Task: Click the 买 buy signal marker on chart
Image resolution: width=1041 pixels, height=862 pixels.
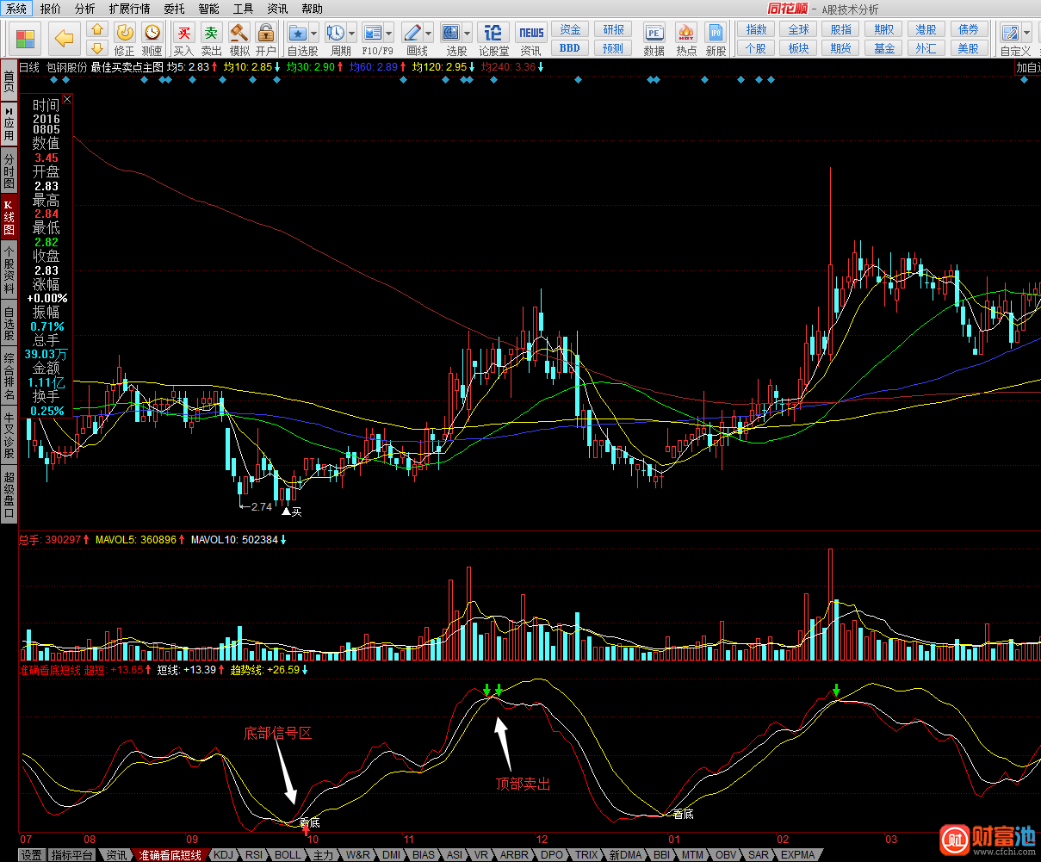Action: 293,512
